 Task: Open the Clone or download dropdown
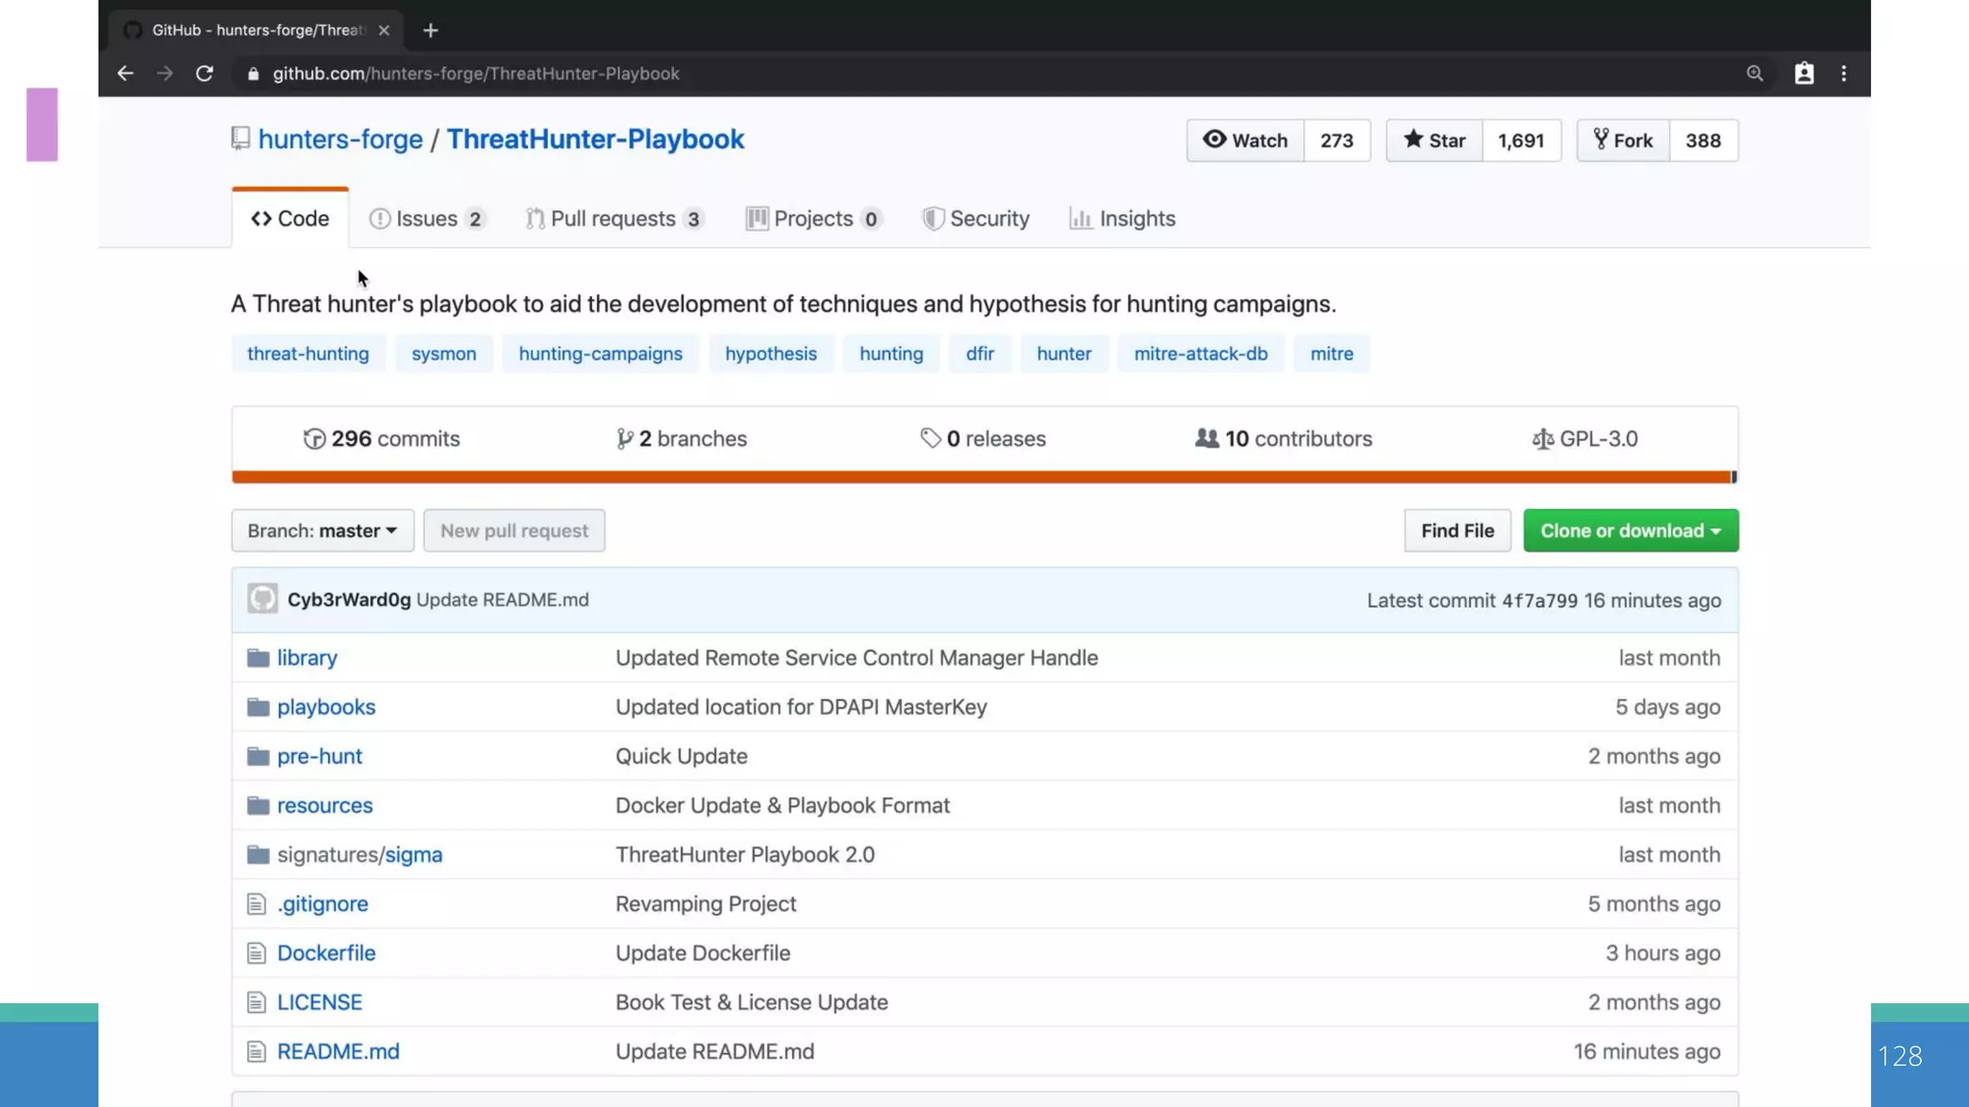(x=1630, y=530)
